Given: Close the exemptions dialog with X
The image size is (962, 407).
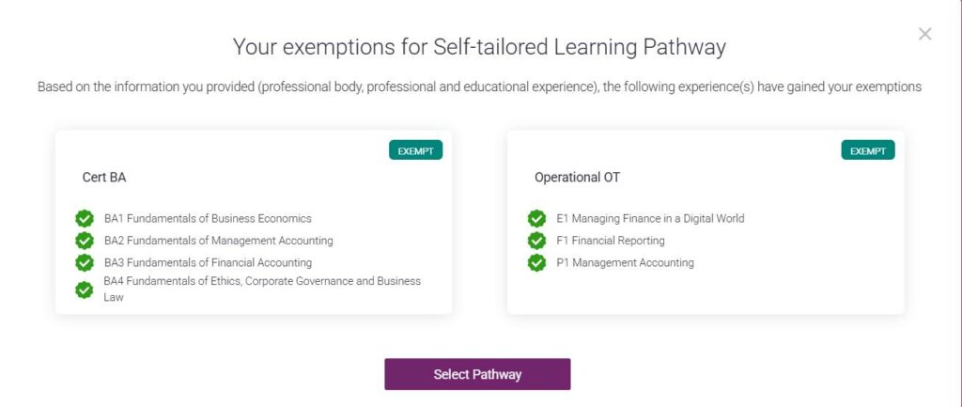Looking at the screenshot, I should 924,35.
